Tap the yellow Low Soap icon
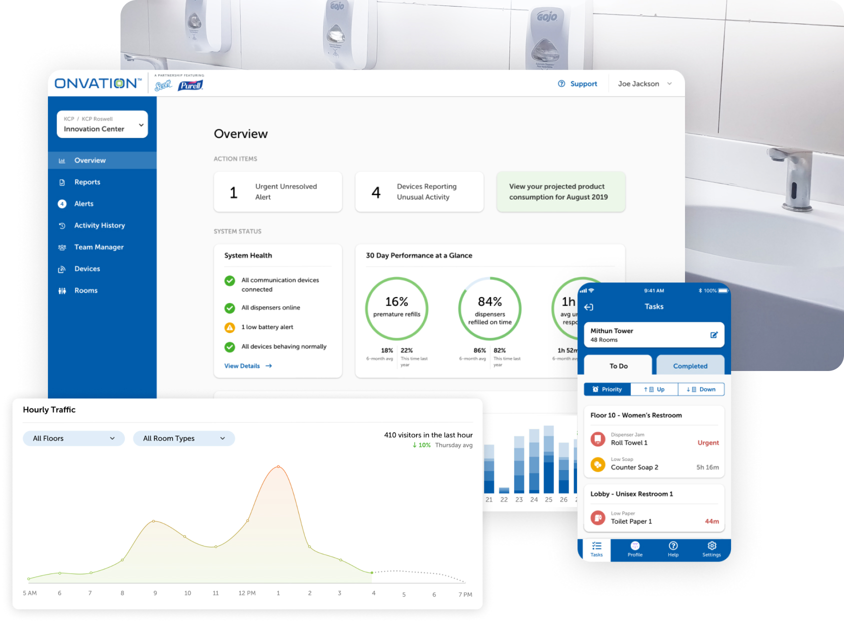The image size is (844, 623). [x=598, y=464]
